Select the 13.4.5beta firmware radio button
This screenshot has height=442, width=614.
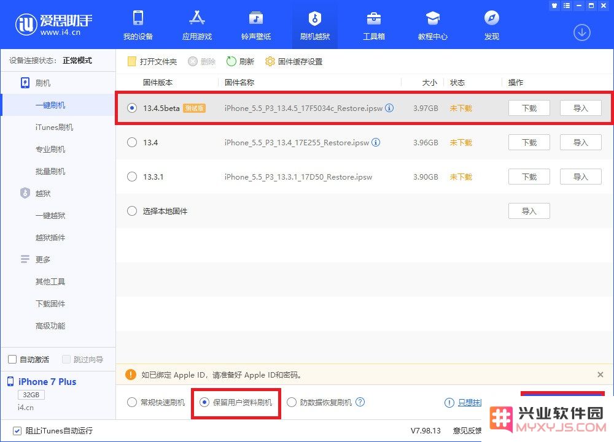coord(132,108)
